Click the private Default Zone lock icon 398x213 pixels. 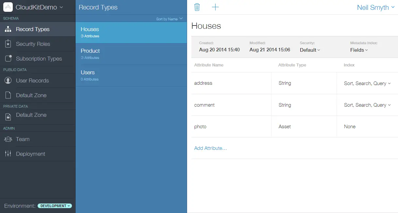[x=8, y=116]
